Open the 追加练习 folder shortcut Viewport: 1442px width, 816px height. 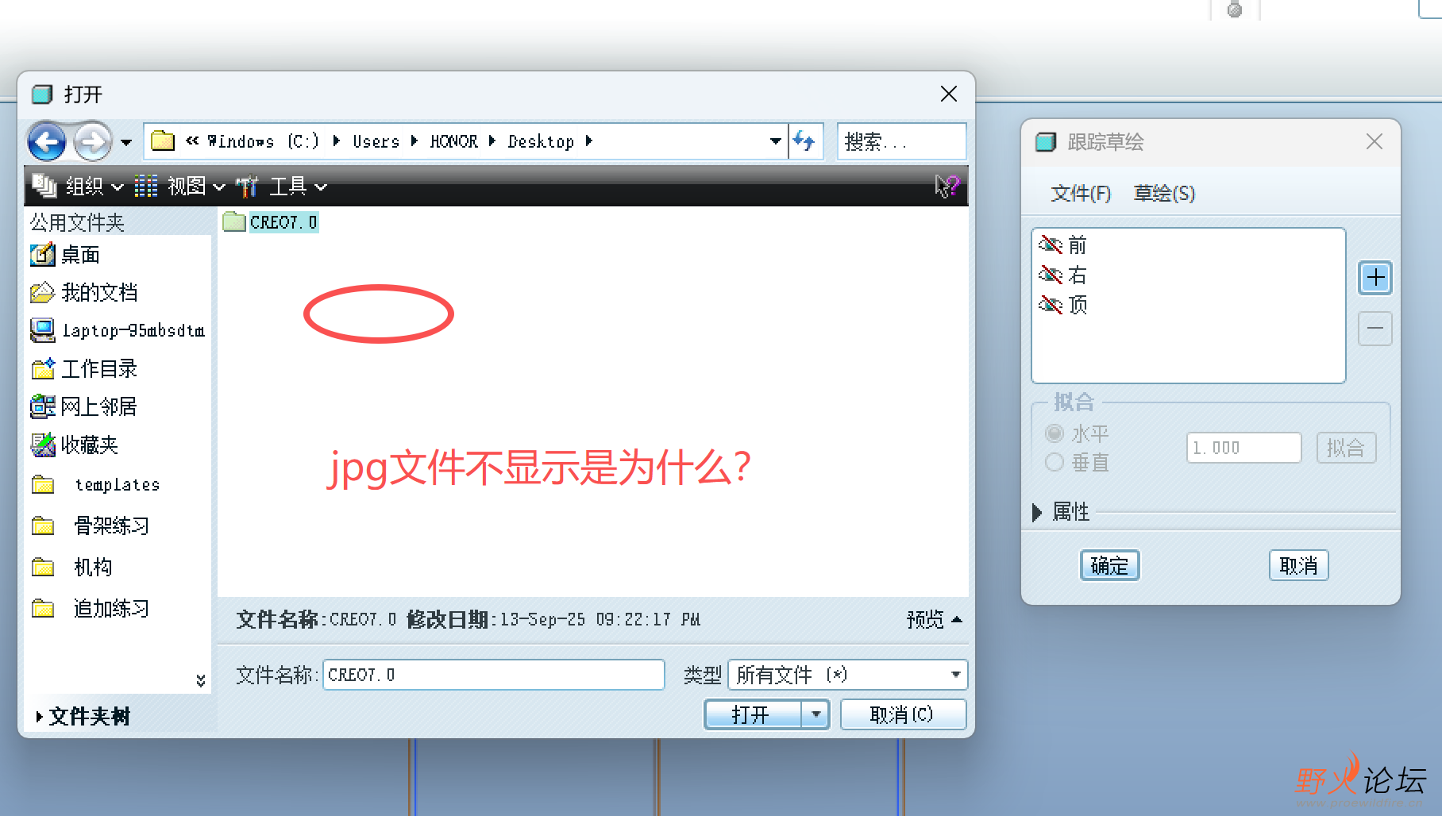tap(91, 609)
